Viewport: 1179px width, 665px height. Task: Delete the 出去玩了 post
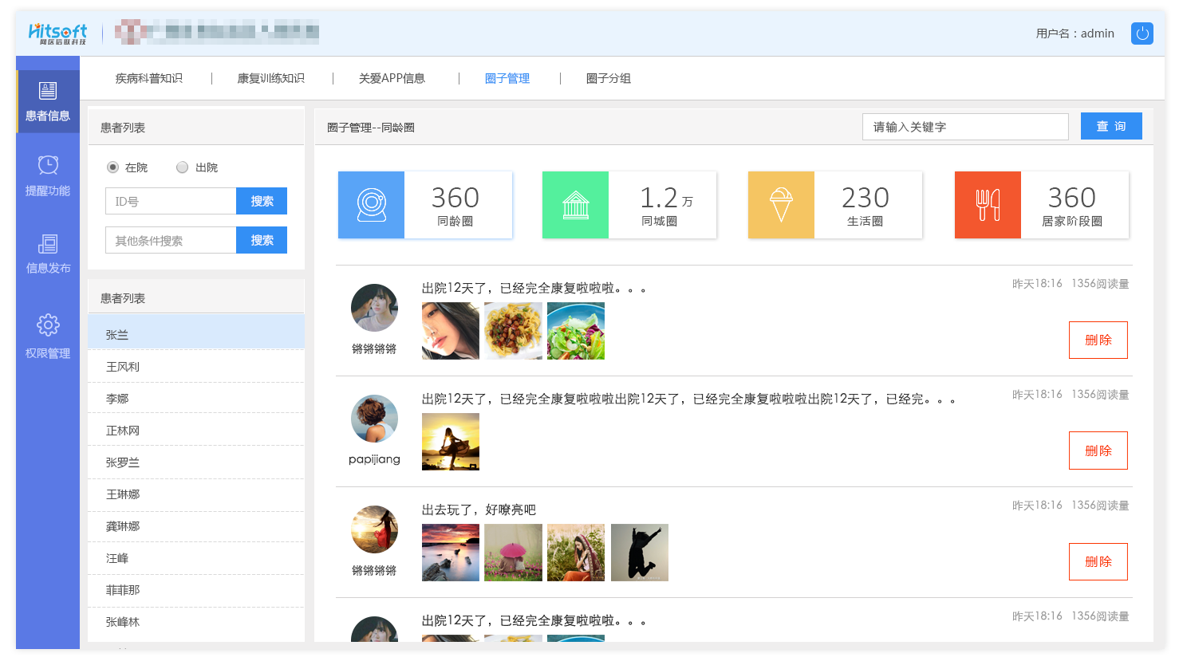[x=1098, y=561]
